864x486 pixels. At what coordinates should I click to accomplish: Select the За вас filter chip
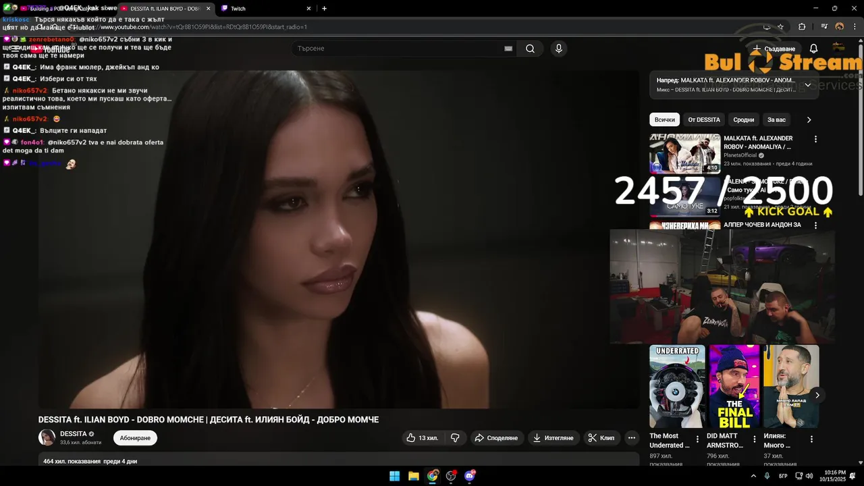(776, 119)
